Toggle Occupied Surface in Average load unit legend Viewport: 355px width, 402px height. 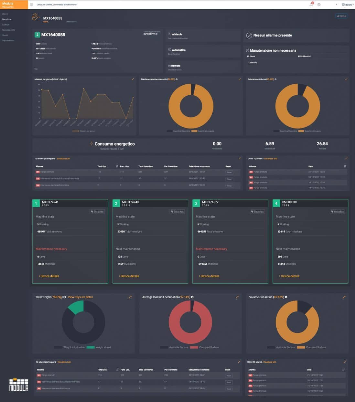[204, 347]
